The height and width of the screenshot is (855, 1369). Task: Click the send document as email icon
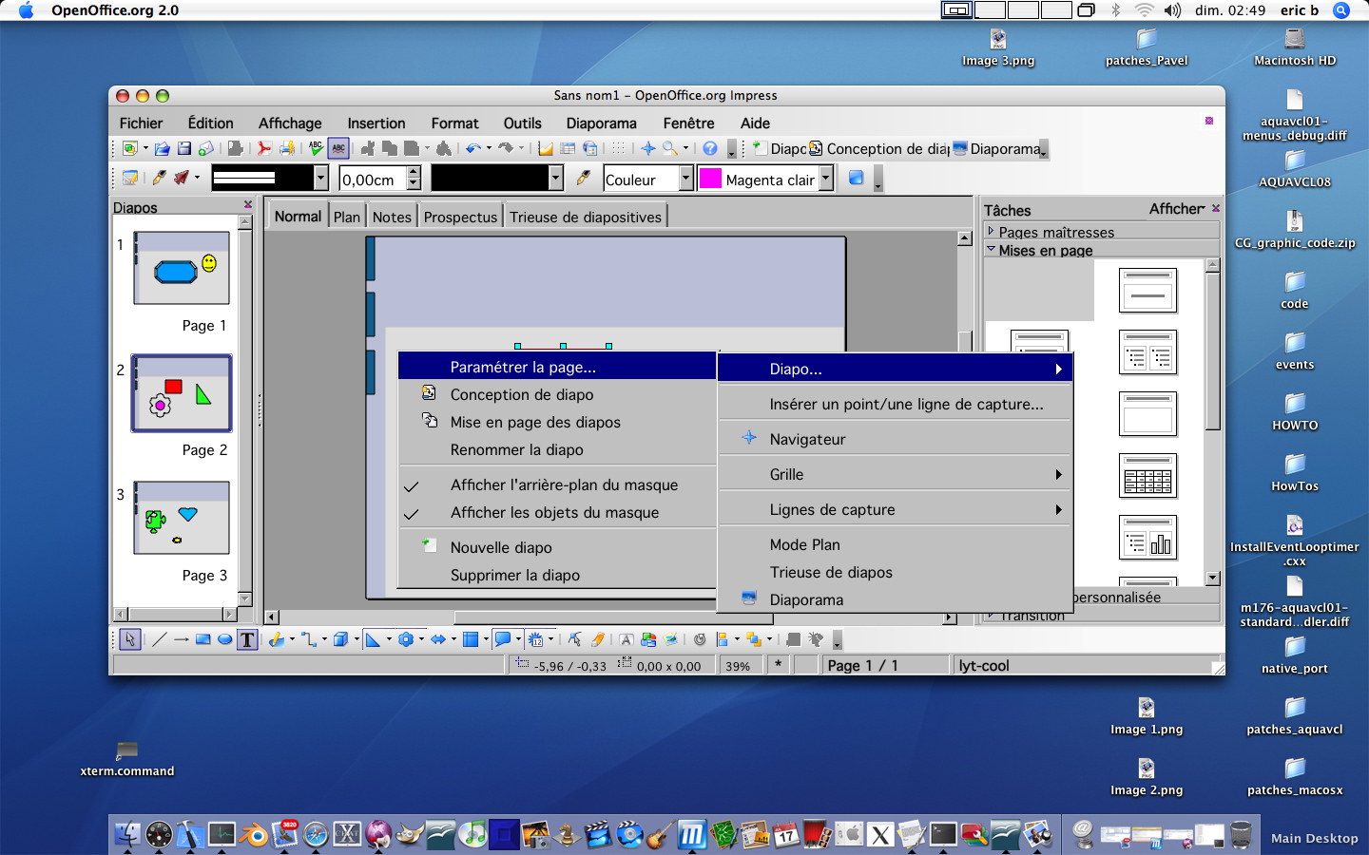(206, 149)
